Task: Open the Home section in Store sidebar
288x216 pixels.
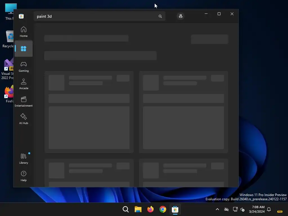Action: pyautogui.click(x=24, y=32)
